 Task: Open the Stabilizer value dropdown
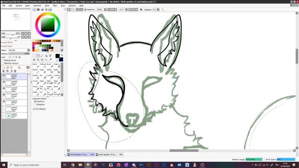(158, 9)
